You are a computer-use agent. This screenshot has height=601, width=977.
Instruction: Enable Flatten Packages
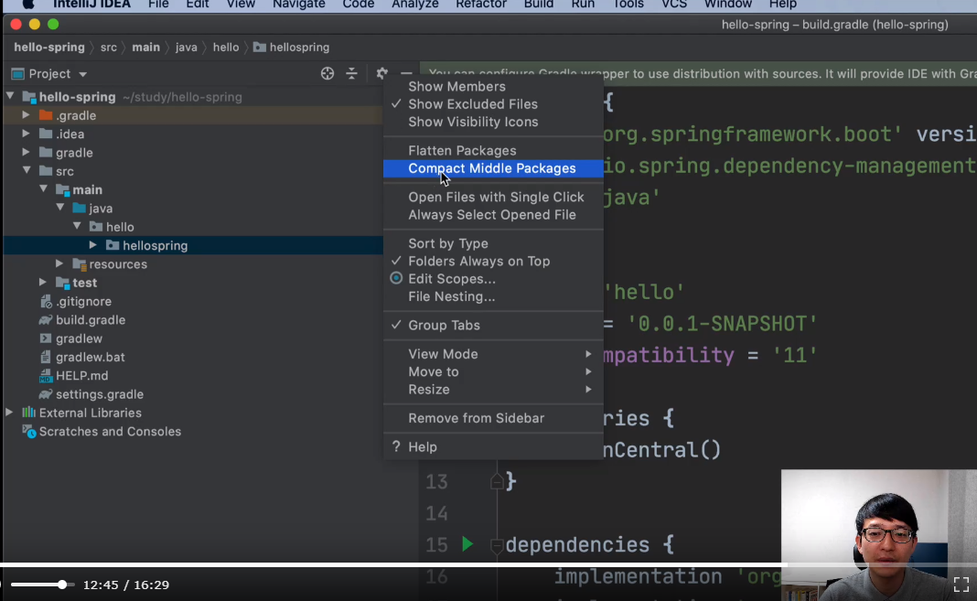(x=493, y=151)
